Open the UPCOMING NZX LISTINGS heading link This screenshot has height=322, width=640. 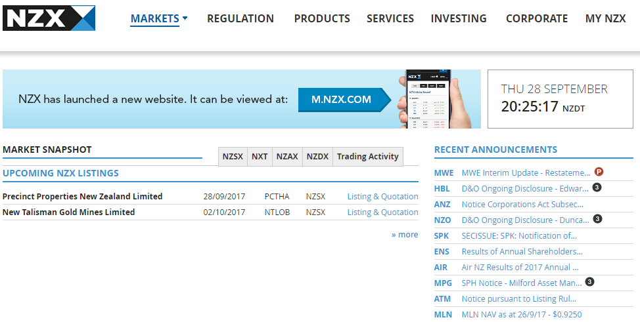[60, 173]
